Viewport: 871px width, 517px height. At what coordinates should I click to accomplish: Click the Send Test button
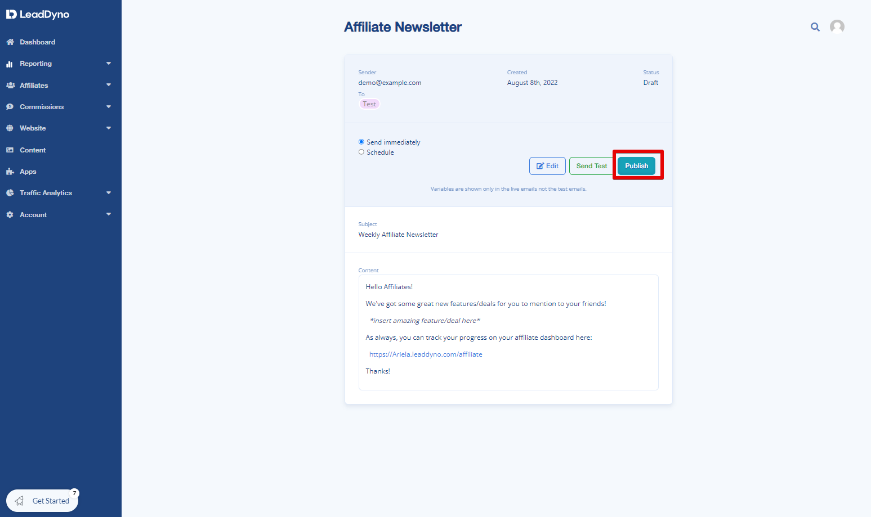point(592,166)
